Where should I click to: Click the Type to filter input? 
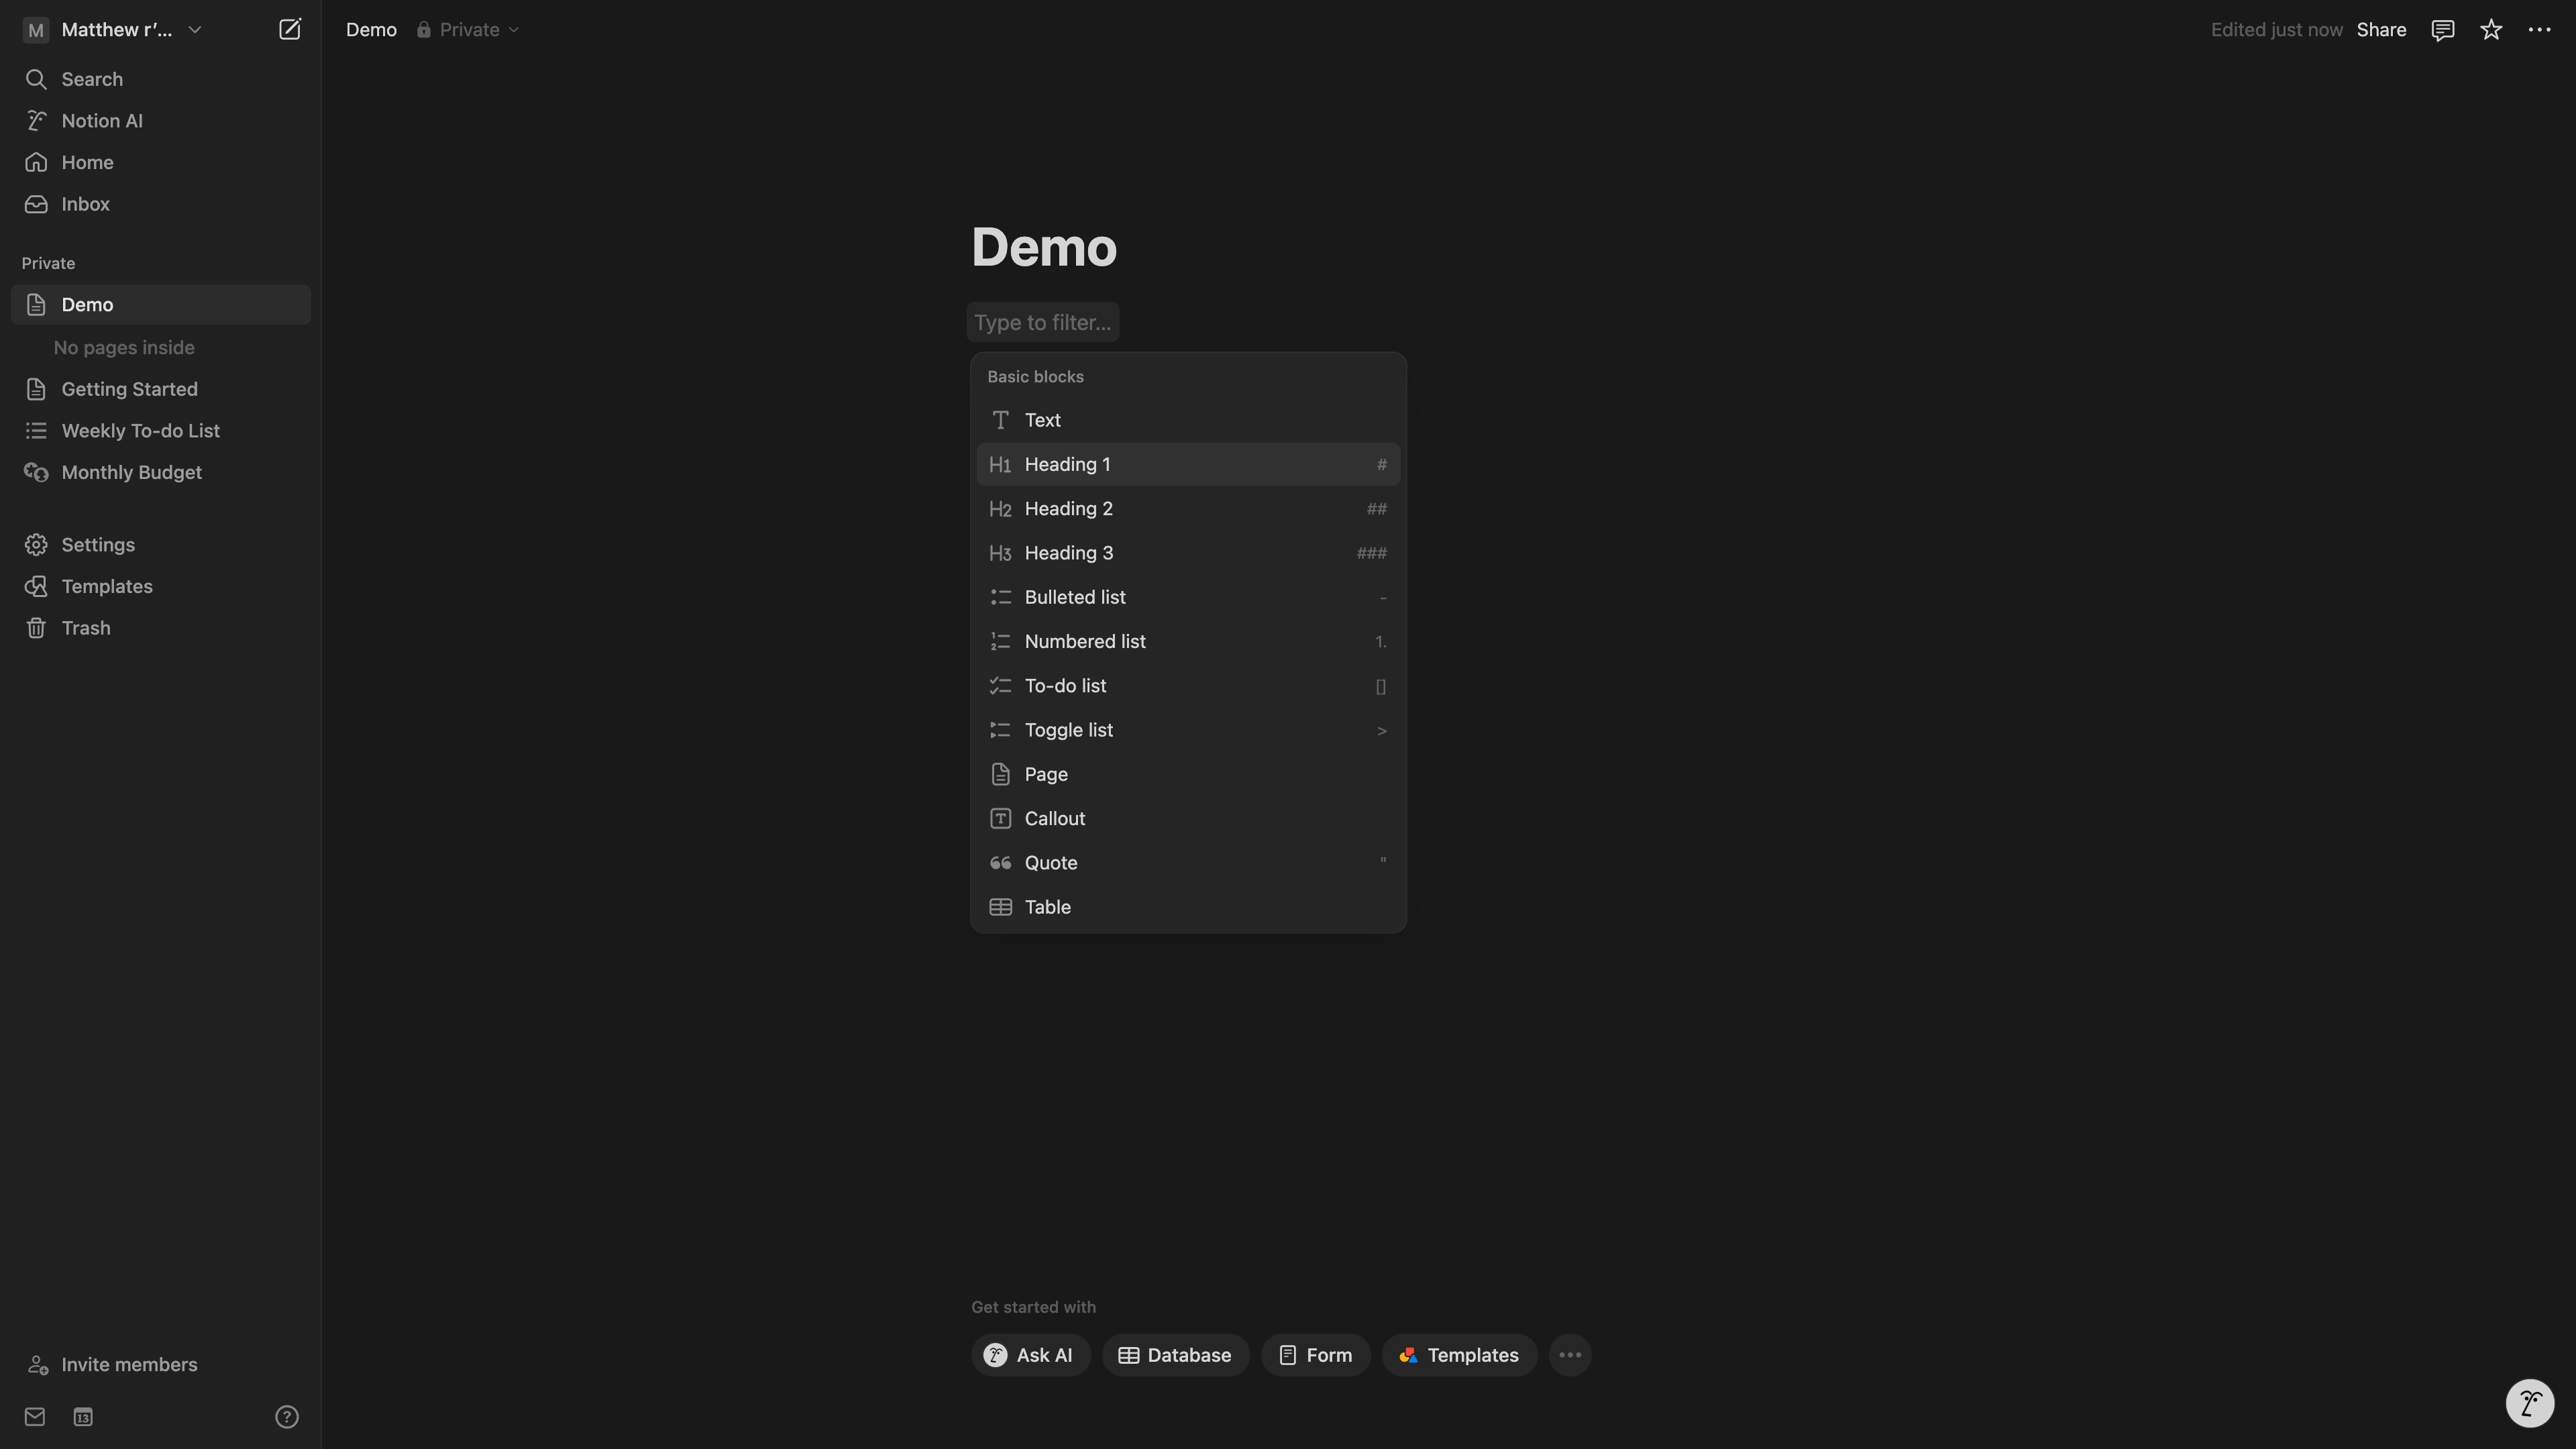1042,322
